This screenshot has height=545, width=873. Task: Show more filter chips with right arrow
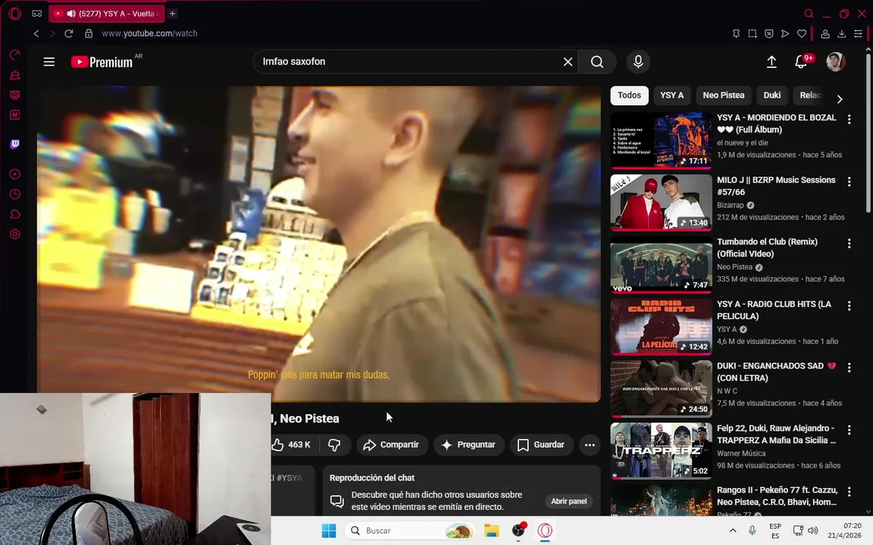click(x=840, y=99)
